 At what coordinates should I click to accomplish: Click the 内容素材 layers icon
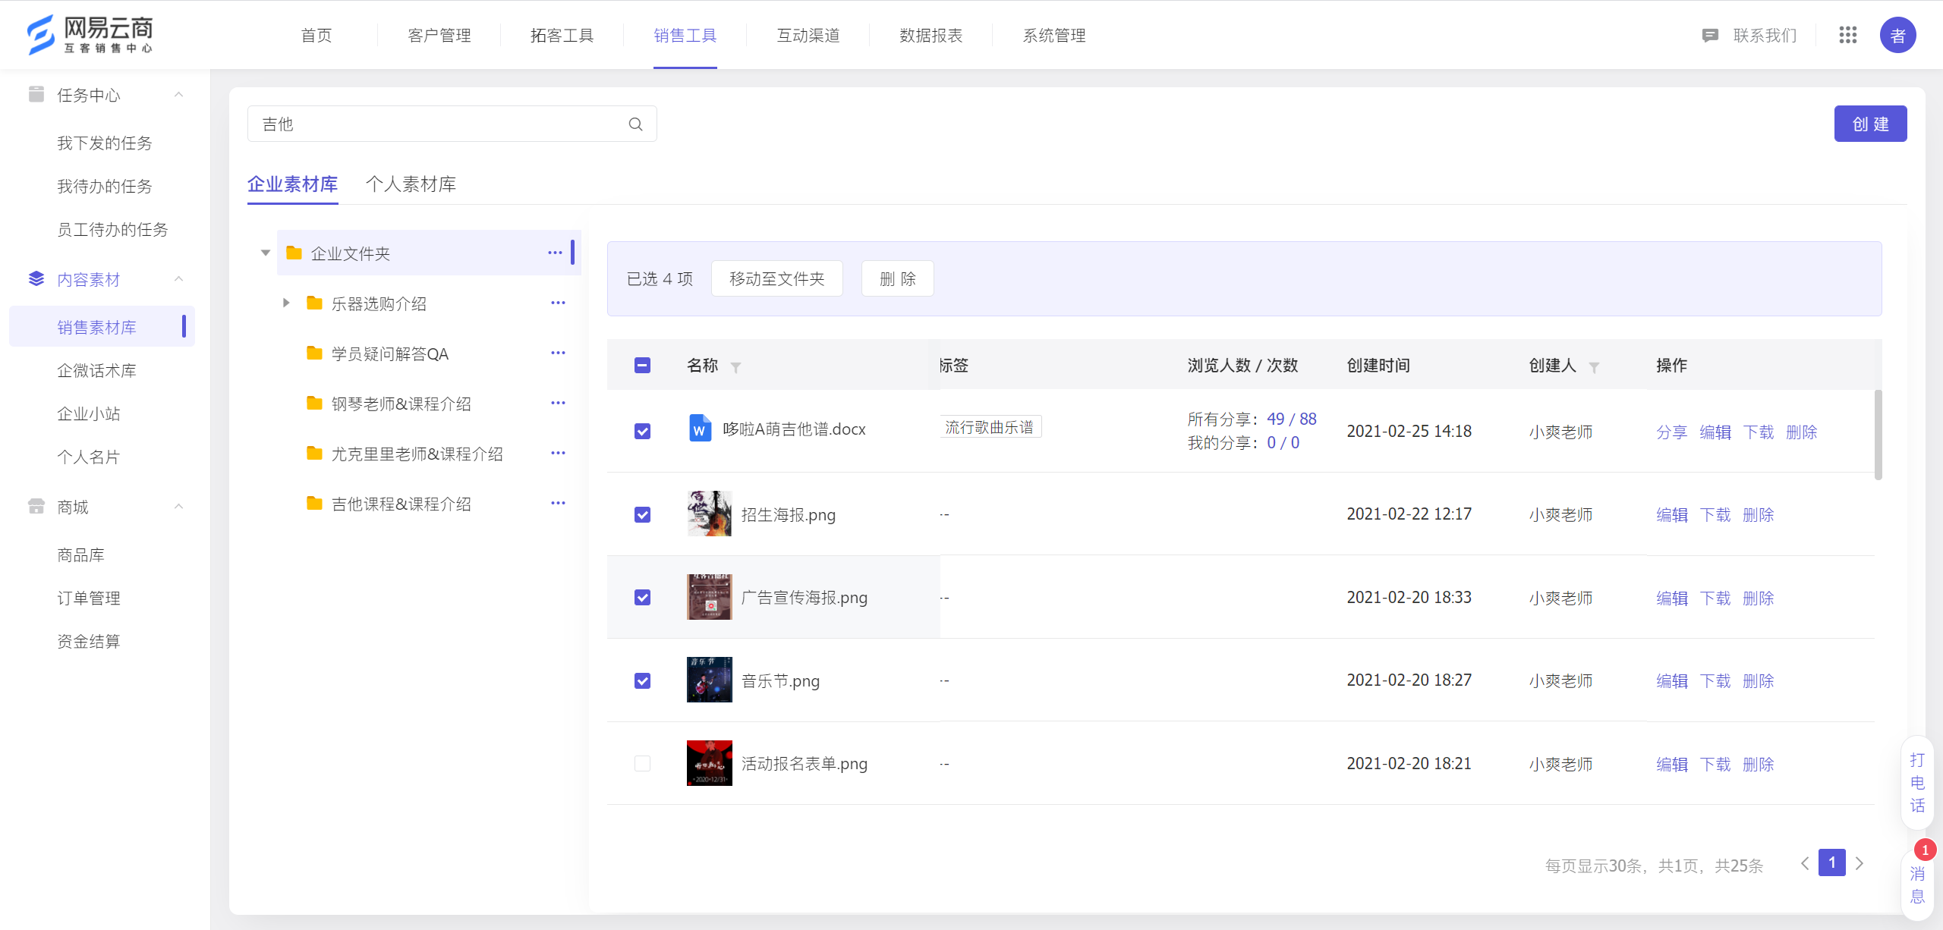pos(36,279)
